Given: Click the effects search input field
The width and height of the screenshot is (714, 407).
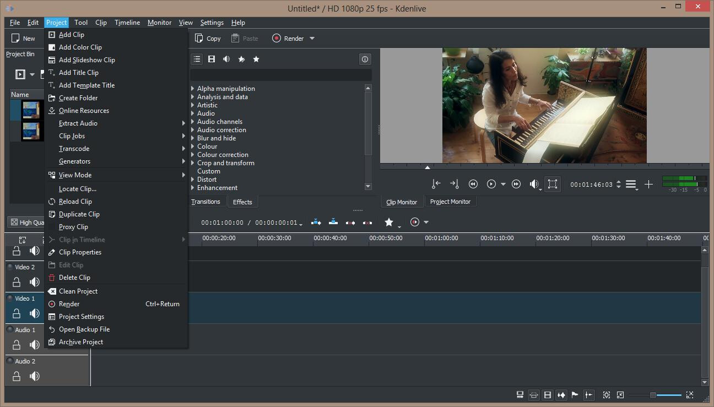Looking at the screenshot, I should pyautogui.click(x=281, y=75).
